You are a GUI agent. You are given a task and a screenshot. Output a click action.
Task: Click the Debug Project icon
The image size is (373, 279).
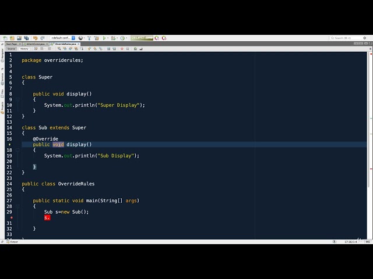pos(113,38)
